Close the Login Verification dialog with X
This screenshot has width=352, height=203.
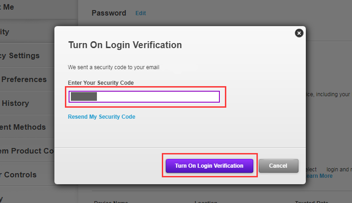[x=299, y=33]
